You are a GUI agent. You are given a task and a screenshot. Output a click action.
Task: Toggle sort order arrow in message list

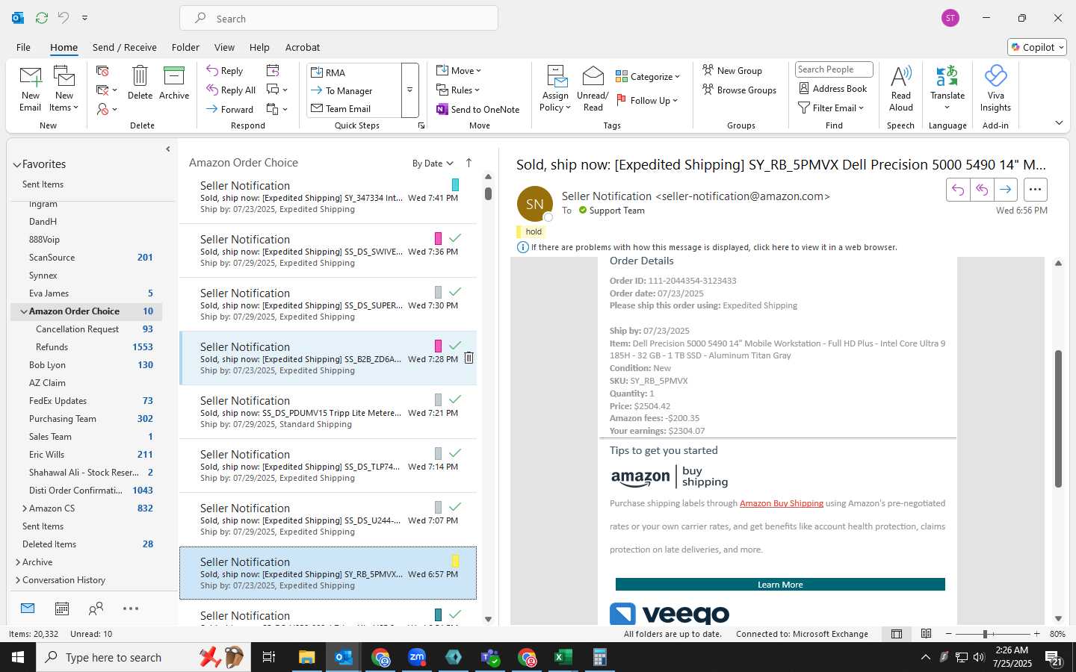pos(469,163)
